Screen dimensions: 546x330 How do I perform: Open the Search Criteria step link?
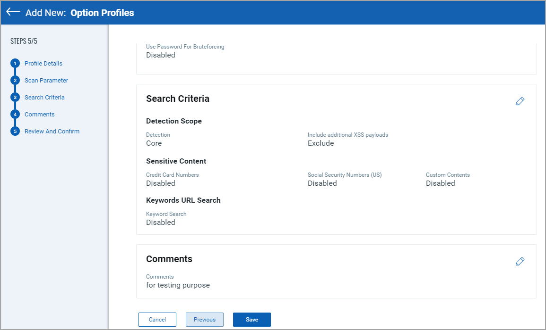pyautogui.click(x=44, y=97)
